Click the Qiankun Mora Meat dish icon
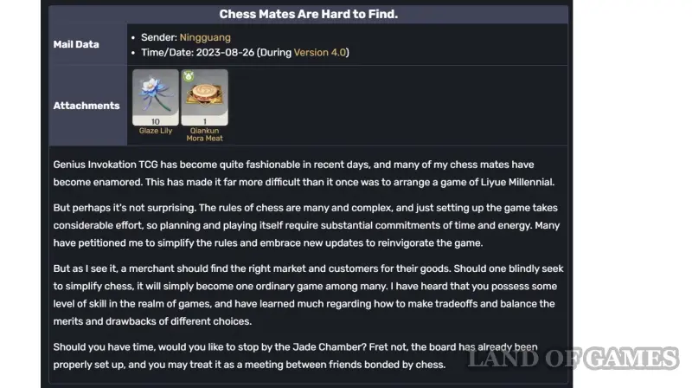Screen dimensions: 692x388 [x=204, y=93]
